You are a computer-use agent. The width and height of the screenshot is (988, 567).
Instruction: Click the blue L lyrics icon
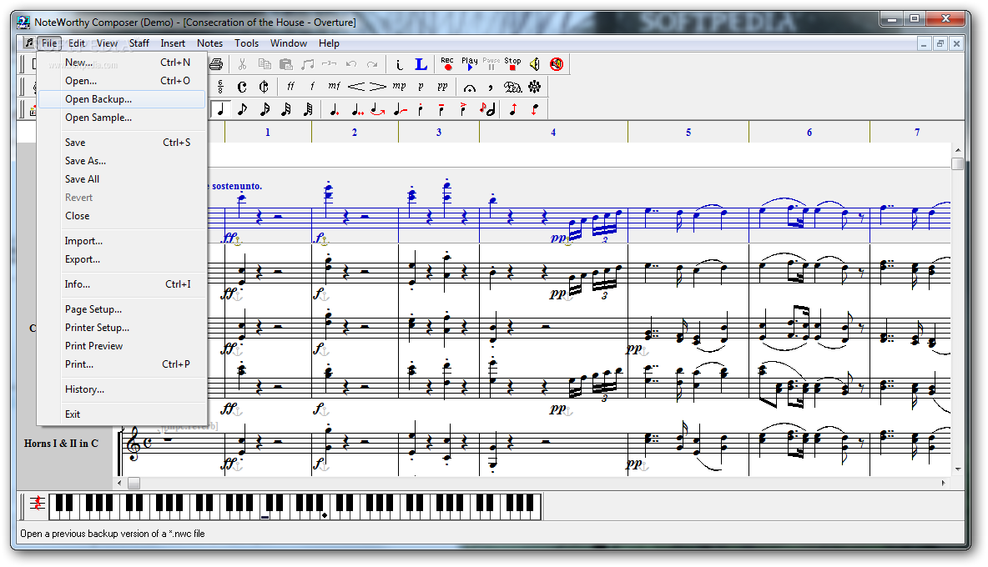coord(421,64)
